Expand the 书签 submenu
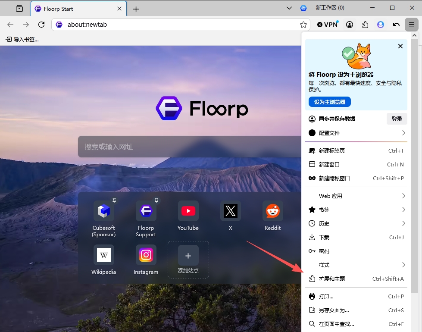This screenshot has width=422, height=332. 356,210
